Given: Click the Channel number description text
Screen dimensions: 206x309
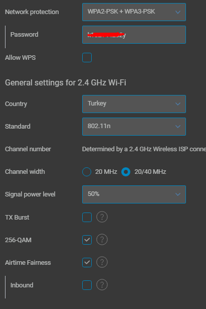Looking at the screenshot, I should (144, 149).
